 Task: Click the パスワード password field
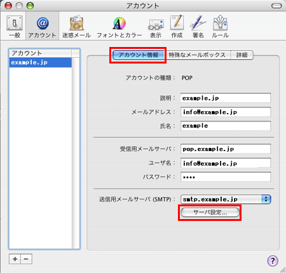click(226, 176)
